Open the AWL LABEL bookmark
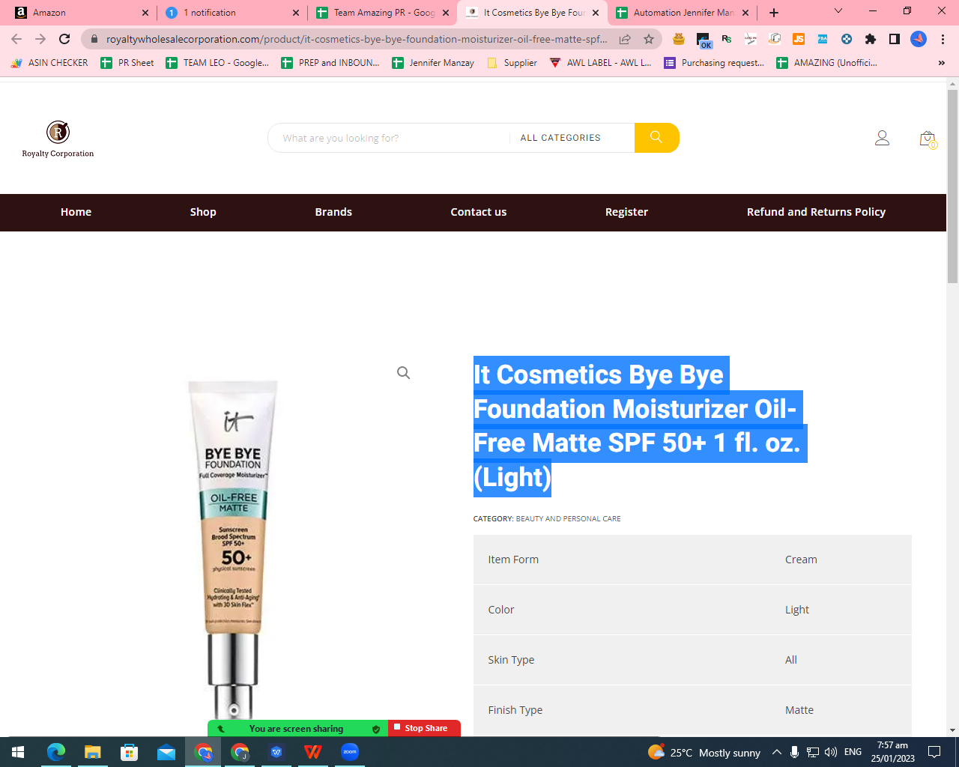This screenshot has width=959, height=767. [601, 63]
